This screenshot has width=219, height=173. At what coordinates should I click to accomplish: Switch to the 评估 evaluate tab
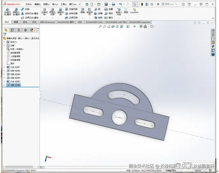[x=34, y=22]
